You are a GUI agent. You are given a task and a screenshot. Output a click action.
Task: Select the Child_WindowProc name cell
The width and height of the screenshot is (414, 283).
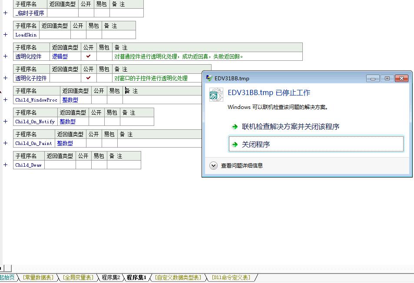coord(36,100)
